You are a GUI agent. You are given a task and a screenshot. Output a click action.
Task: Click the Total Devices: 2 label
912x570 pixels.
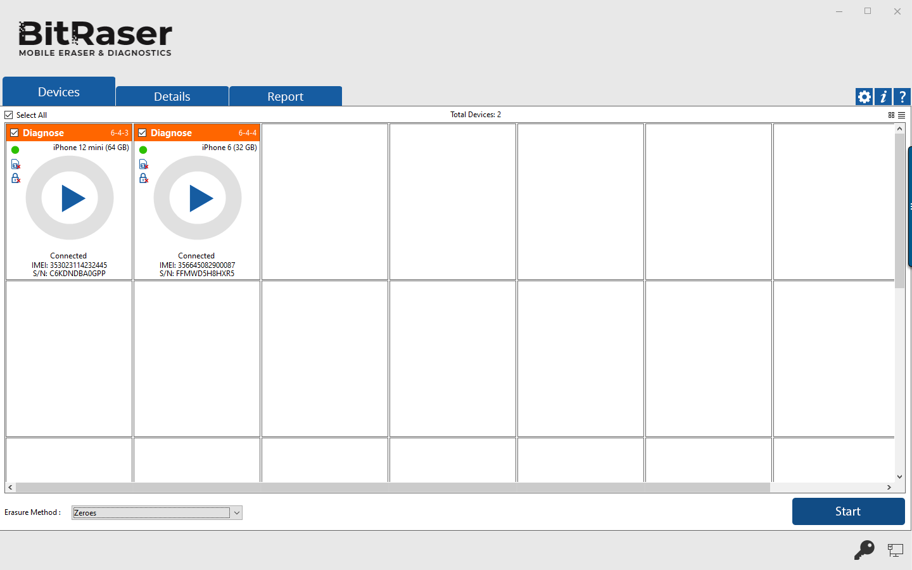(x=476, y=115)
